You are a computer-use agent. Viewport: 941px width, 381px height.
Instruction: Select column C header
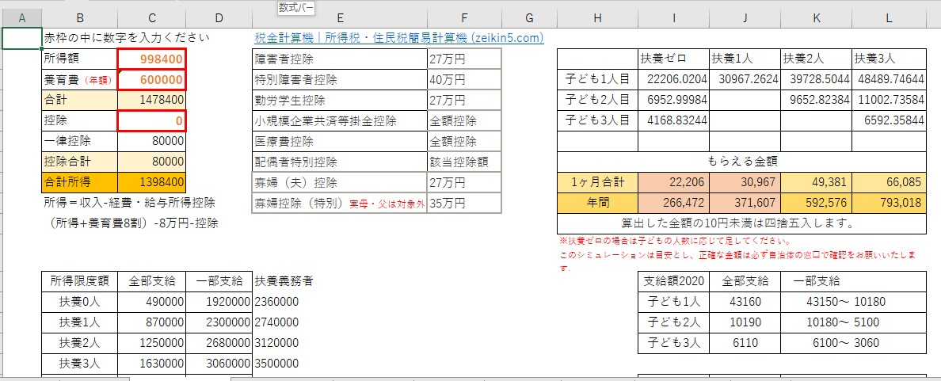[152, 18]
